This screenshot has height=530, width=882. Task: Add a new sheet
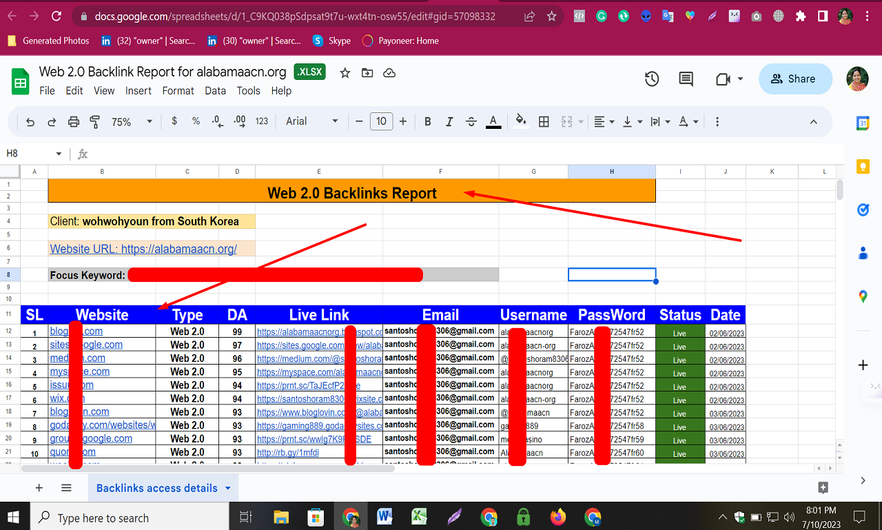pos(39,488)
